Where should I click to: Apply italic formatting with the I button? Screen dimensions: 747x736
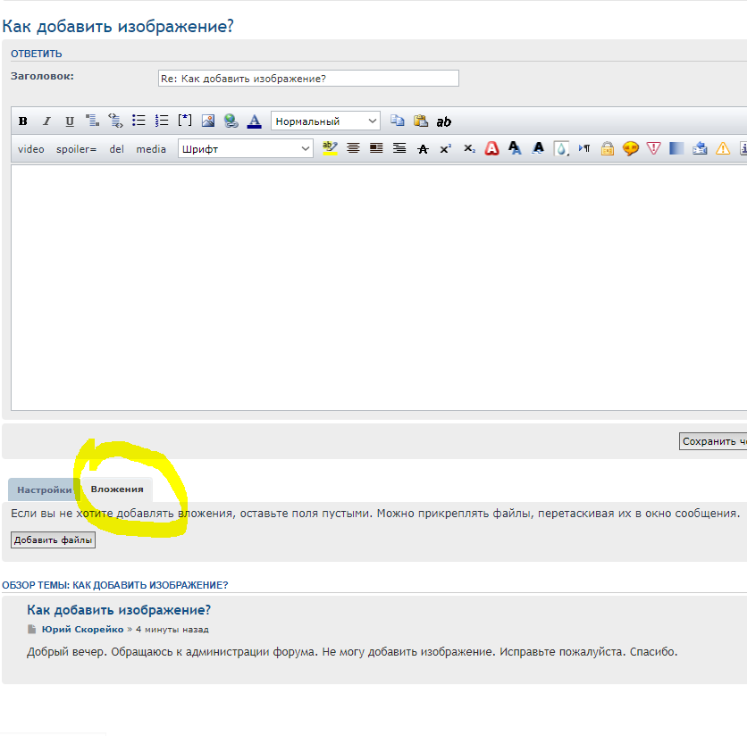(x=46, y=121)
